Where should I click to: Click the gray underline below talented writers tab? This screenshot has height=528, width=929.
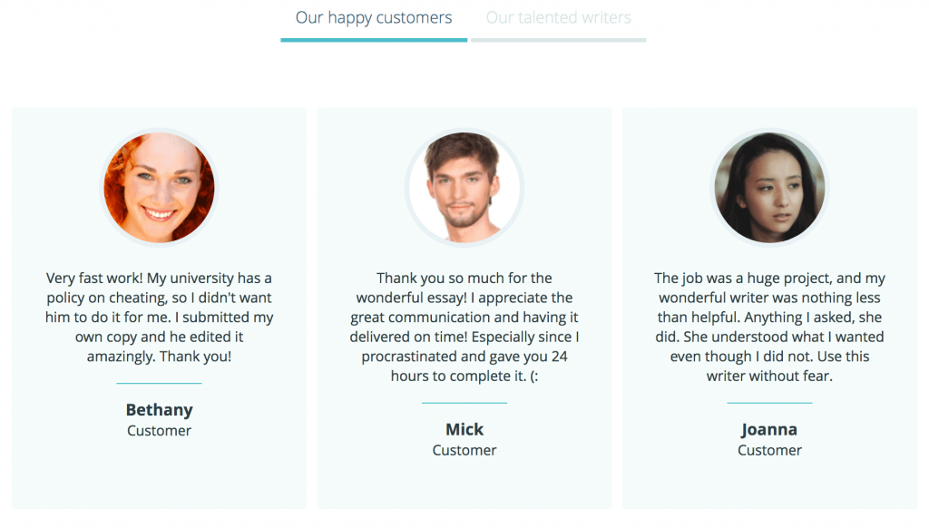(x=558, y=40)
